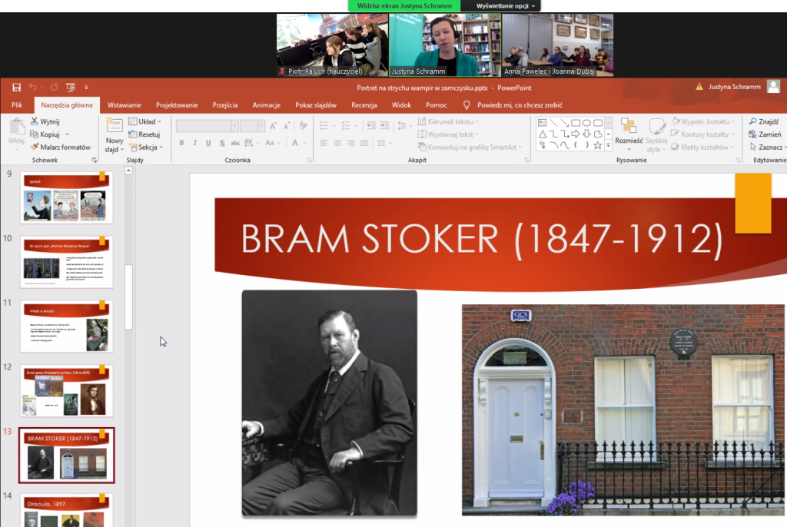Select slide 12 thumbnail in slide panel
The image size is (787, 527).
coord(67,390)
